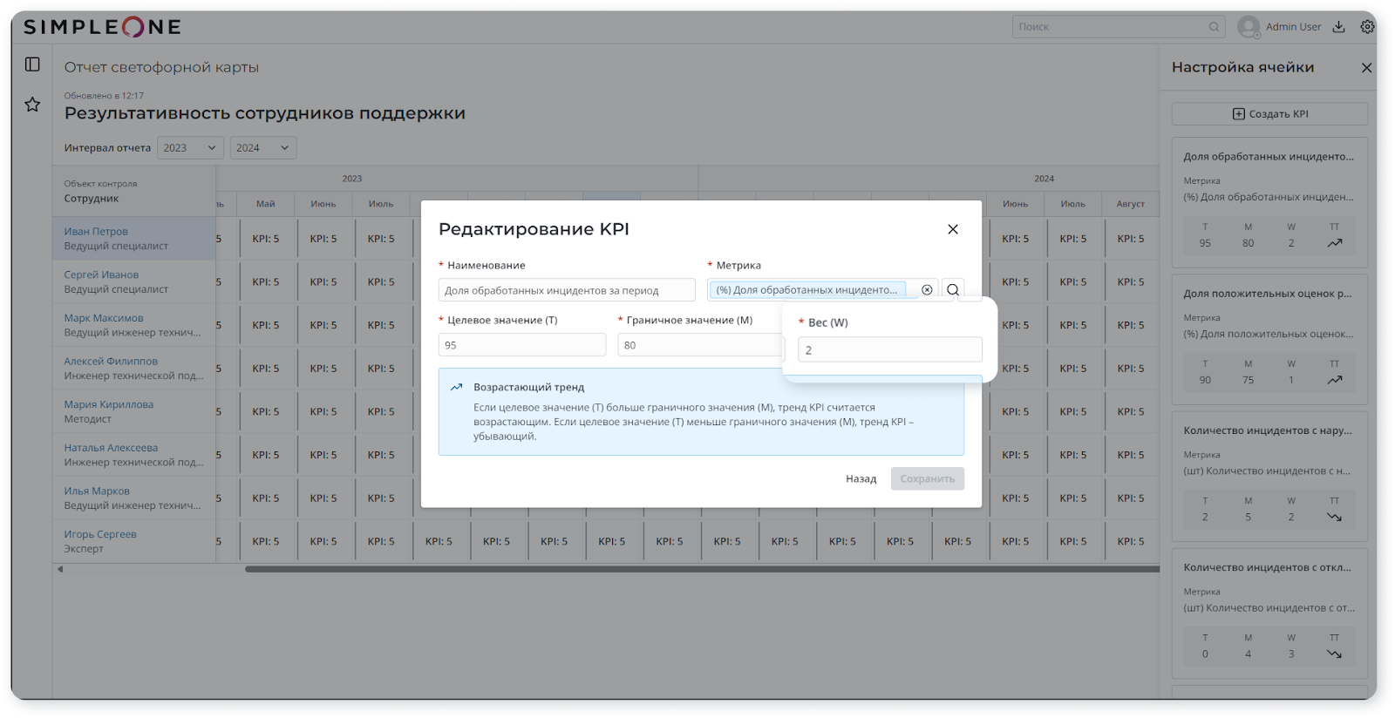1395x718 pixels.
Task: Click trend arrow on Доля обработанных card
Action: 1334,243
